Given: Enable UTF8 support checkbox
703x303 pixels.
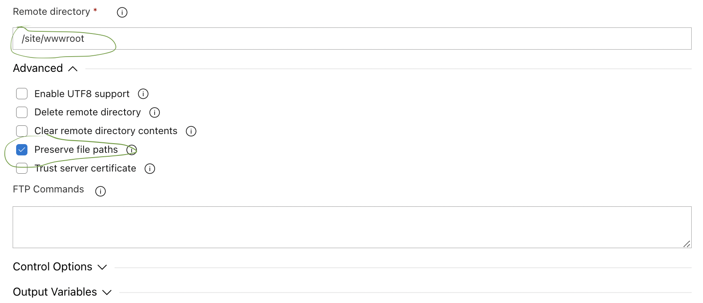Looking at the screenshot, I should click(x=22, y=94).
